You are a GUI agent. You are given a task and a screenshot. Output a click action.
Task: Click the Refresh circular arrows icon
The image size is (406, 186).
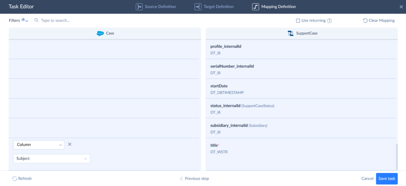pos(15,178)
